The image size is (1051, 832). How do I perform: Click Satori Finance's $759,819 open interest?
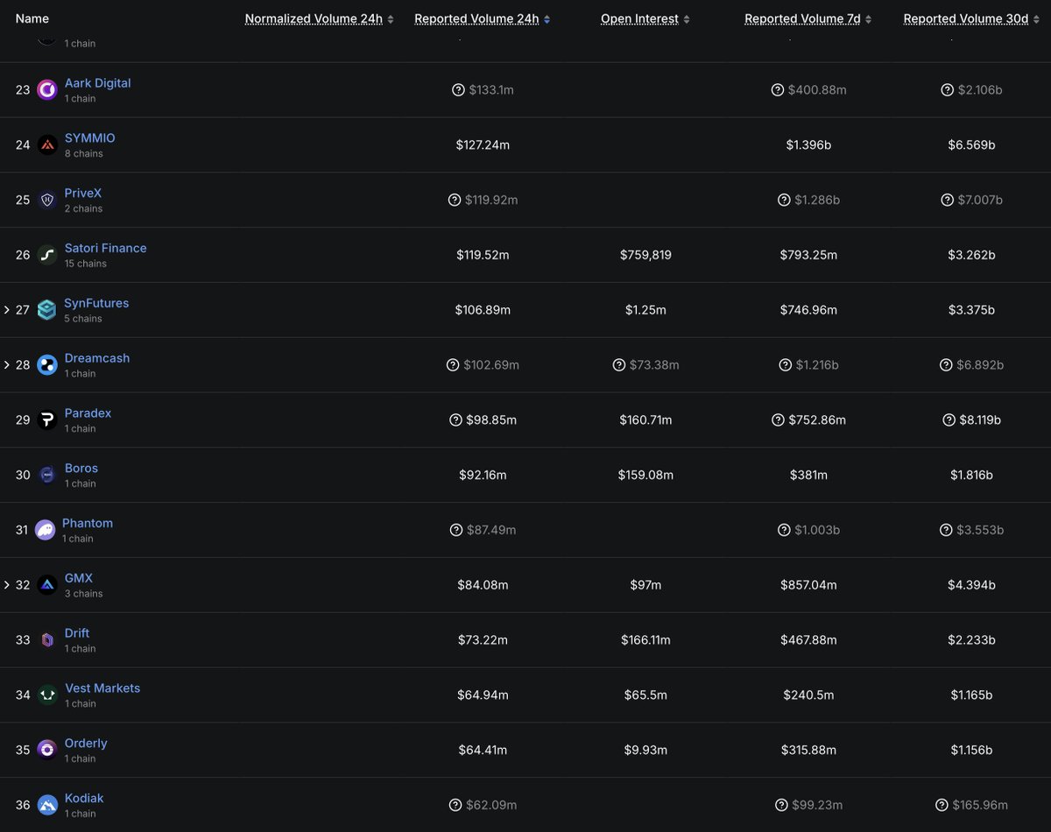(x=645, y=255)
